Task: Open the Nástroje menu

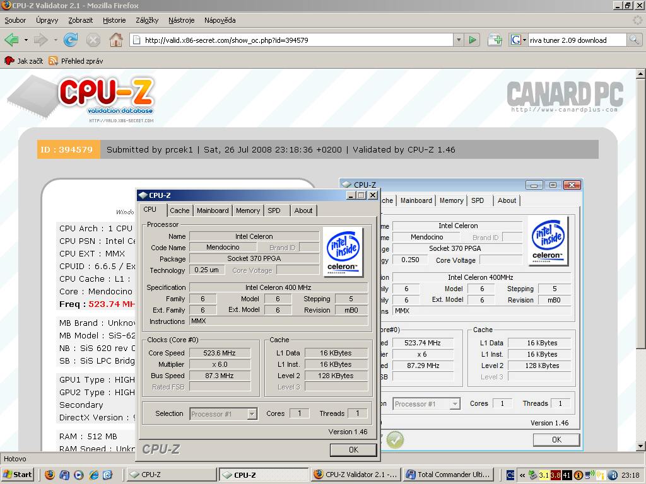Action: coord(181,20)
